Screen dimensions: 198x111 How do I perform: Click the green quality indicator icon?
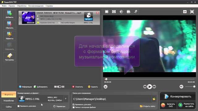[x=38, y=23]
